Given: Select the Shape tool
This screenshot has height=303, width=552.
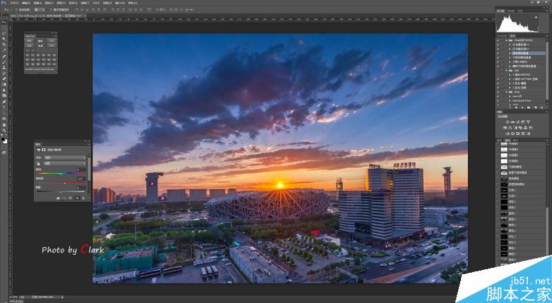Looking at the screenshot, I should point(4,118).
